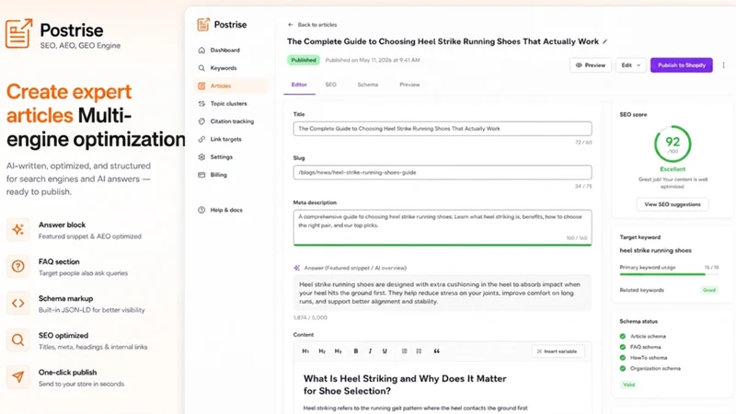Apply Heading 1 formatting
Viewport: 736px width, 414px height.
(x=305, y=351)
